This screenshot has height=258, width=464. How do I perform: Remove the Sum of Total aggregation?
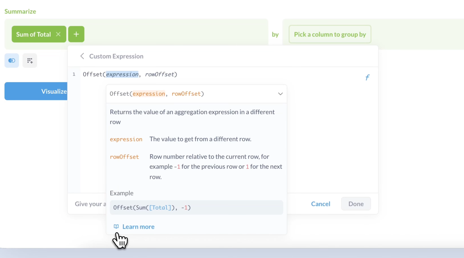(x=58, y=34)
